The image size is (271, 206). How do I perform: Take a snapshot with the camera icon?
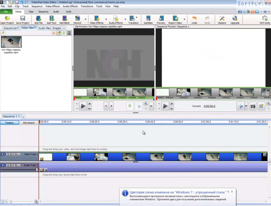point(253,106)
